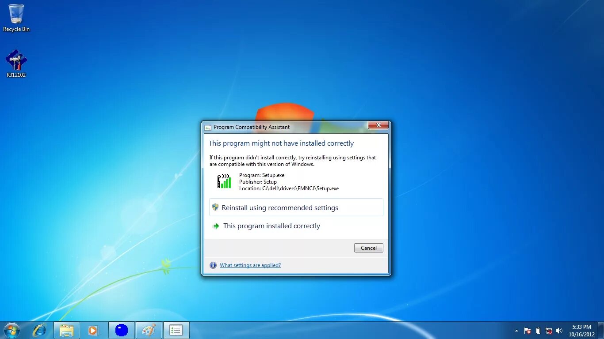This screenshot has width=604, height=339.
Task: Open clock showing 5:33 PM
Action: pyautogui.click(x=581, y=331)
